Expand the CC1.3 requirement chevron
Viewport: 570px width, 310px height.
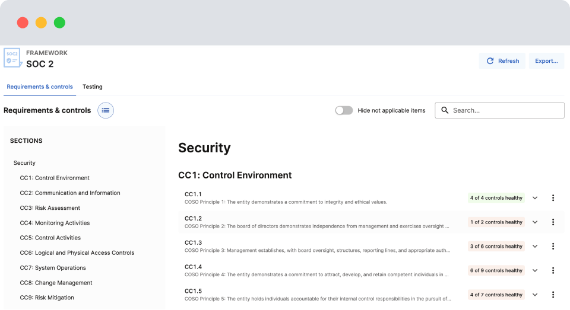[x=535, y=247]
